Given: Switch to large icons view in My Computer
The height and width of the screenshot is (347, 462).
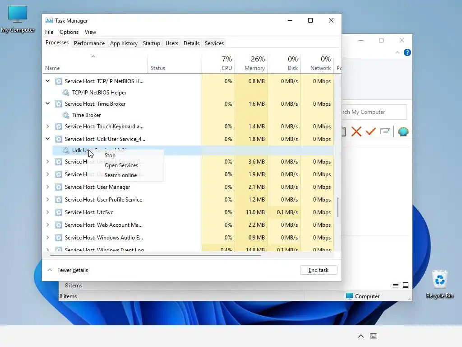Looking at the screenshot, I should point(406,285).
